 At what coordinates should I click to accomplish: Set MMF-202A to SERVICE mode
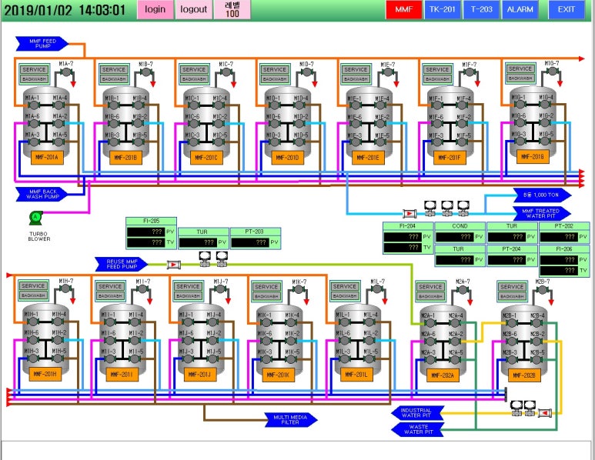(x=430, y=287)
